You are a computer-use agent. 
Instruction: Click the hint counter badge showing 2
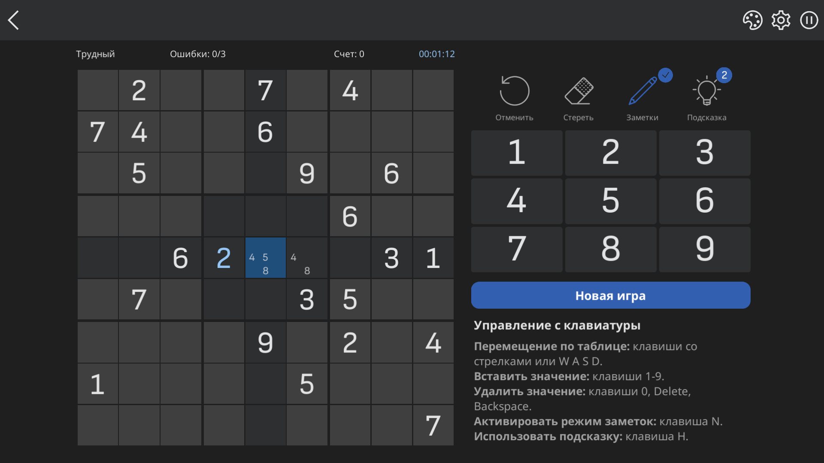tap(724, 75)
